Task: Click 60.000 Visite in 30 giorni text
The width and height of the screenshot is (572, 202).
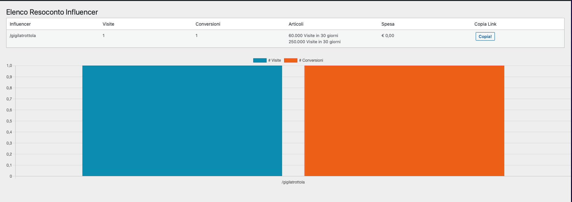Action: [313, 36]
